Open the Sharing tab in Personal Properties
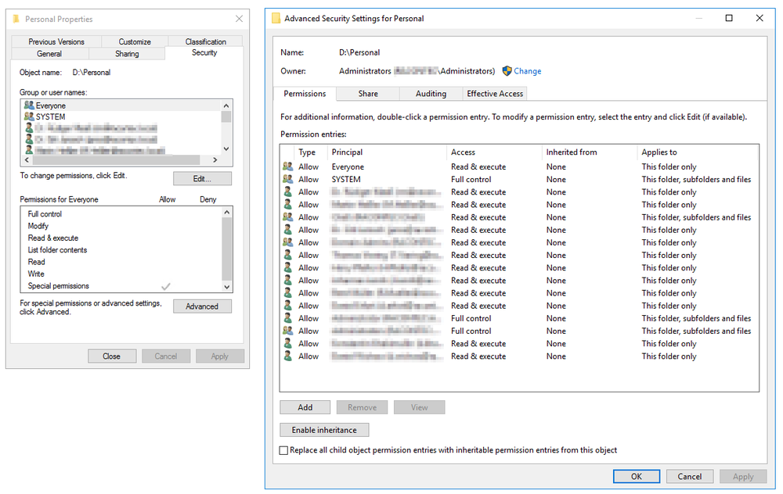The width and height of the screenshot is (783, 494). (127, 54)
